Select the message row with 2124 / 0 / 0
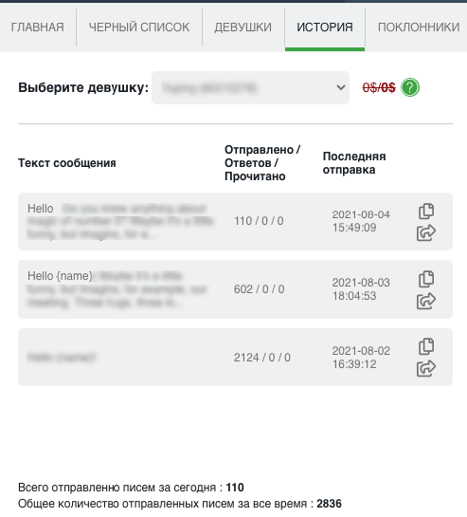This screenshot has height=517, width=467. coord(235,357)
